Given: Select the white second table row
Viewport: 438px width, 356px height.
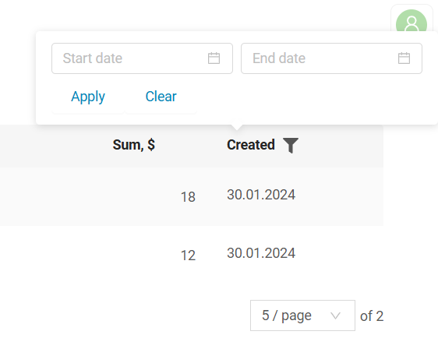Looking at the screenshot, I should tap(192, 255).
